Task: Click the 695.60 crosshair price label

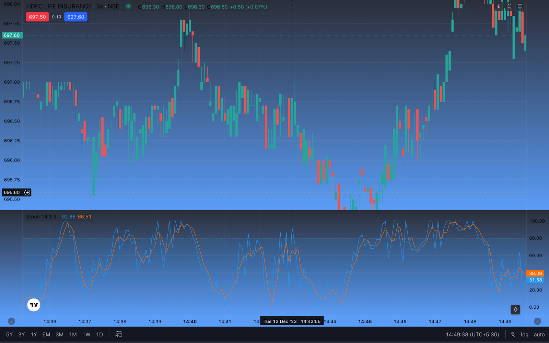Action: pyautogui.click(x=12, y=192)
